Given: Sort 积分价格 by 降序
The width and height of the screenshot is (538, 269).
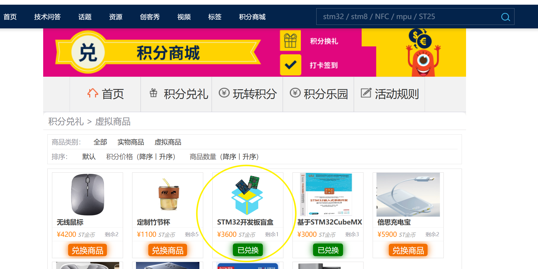Looking at the screenshot, I should click(146, 157).
